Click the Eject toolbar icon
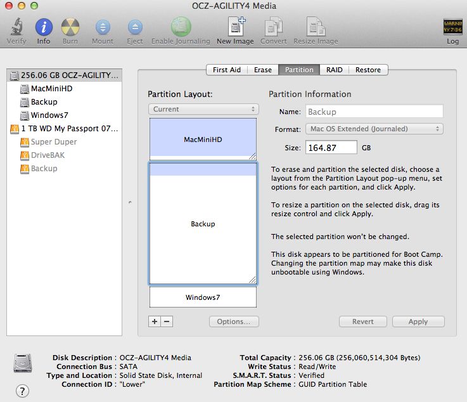Screen dimensions: 467x402 pos(135,28)
